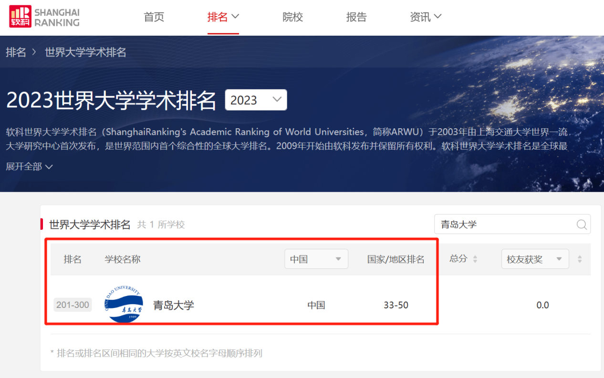The width and height of the screenshot is (604, 378).
Task: Click the 总分 column header
Action: (x=458, y=259)
